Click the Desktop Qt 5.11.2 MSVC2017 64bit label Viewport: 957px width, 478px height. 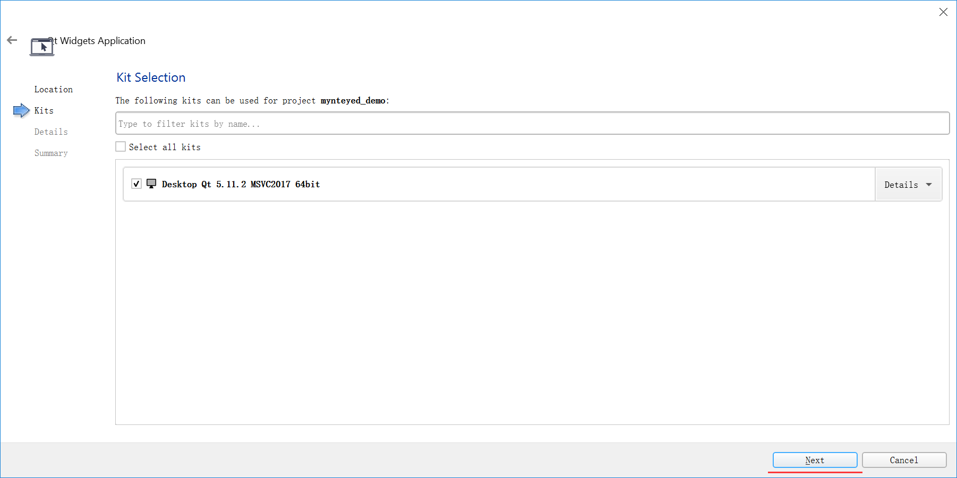pyautogui.click(x=241, y=184)
